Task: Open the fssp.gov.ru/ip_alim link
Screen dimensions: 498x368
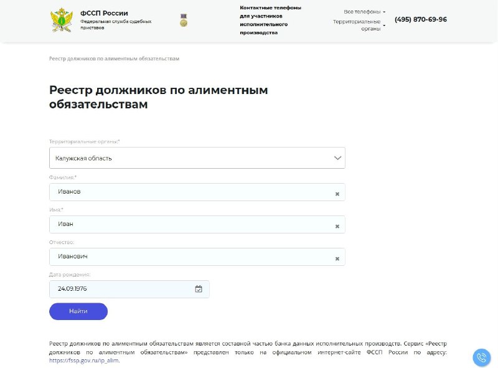Action: (x=84, y=361)
